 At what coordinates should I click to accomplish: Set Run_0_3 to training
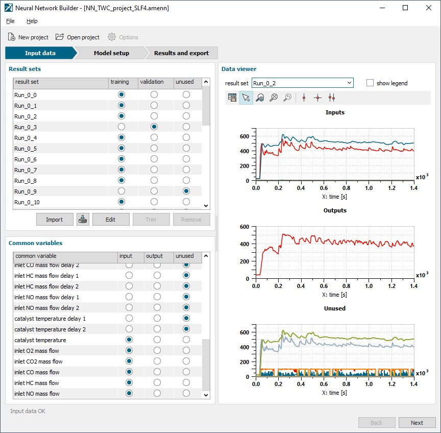click(121, 127)
